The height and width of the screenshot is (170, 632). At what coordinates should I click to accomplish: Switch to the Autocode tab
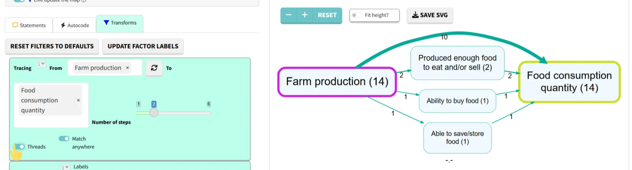point(75,25)
